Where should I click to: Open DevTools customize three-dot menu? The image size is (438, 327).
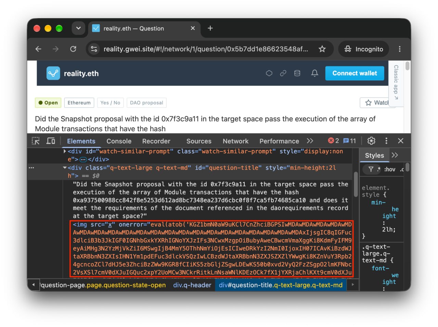[386, 141]
